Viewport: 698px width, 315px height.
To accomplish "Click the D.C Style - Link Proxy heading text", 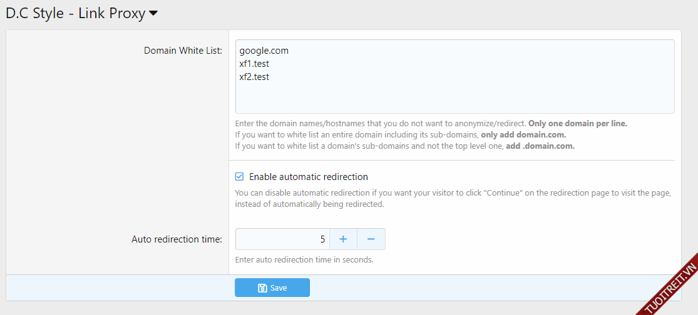I will click(75, 13).
